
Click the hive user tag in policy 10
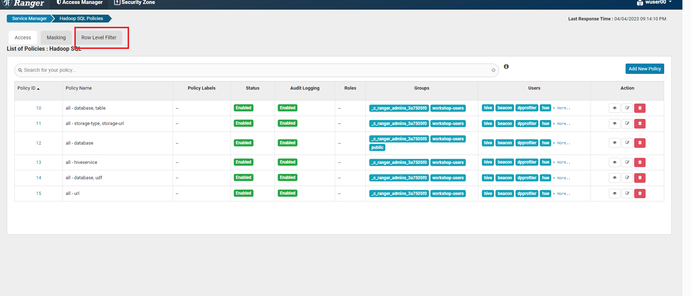pos(488,108)
